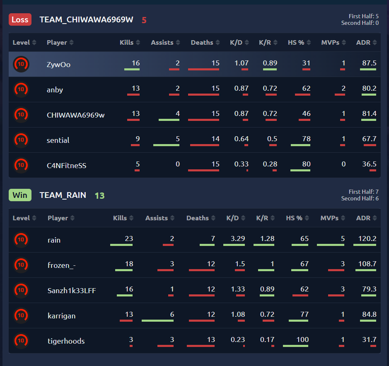The image size is (389, 366).
Task: Open C4NFitneSS player profile
Action: coord(66,166)
